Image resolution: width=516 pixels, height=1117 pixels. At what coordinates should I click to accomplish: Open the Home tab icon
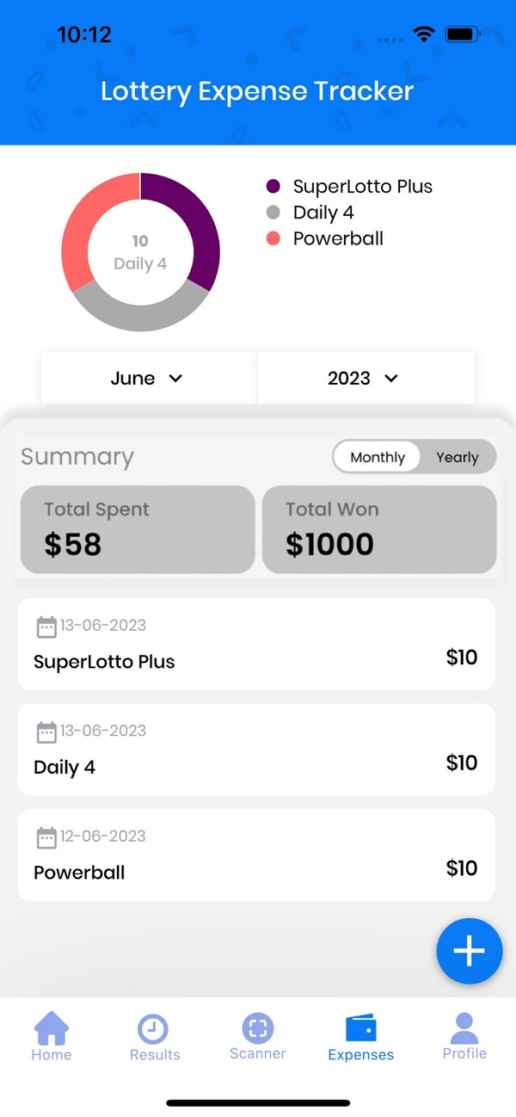[52, 1028]
